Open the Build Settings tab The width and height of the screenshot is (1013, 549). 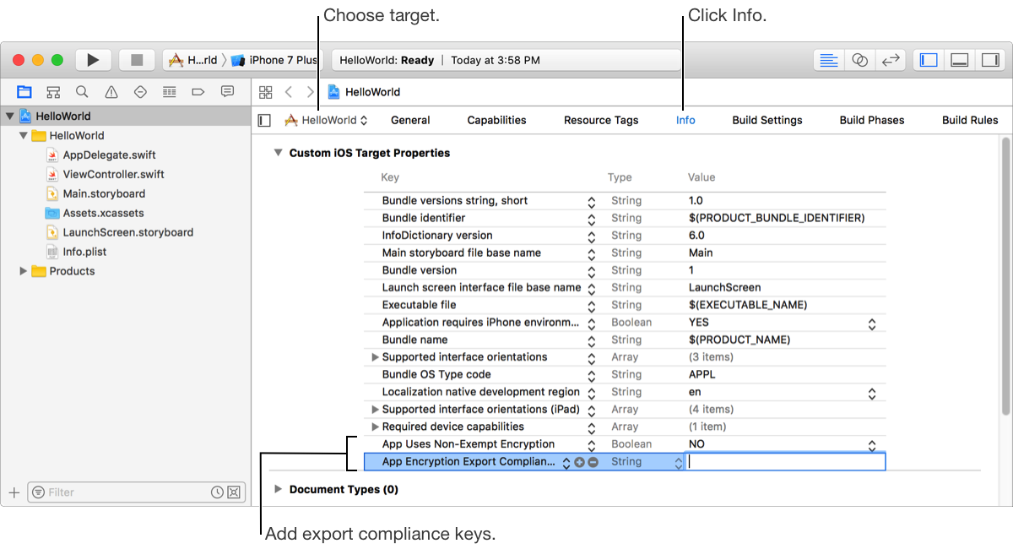[x=767, y=120]
